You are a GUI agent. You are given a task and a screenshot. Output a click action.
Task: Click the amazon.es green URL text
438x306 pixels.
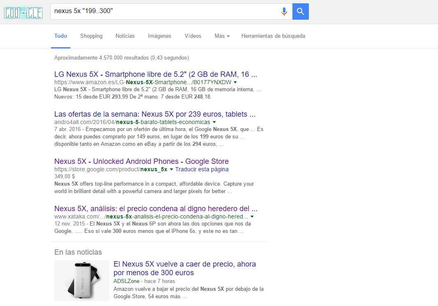tap(143, 82)
